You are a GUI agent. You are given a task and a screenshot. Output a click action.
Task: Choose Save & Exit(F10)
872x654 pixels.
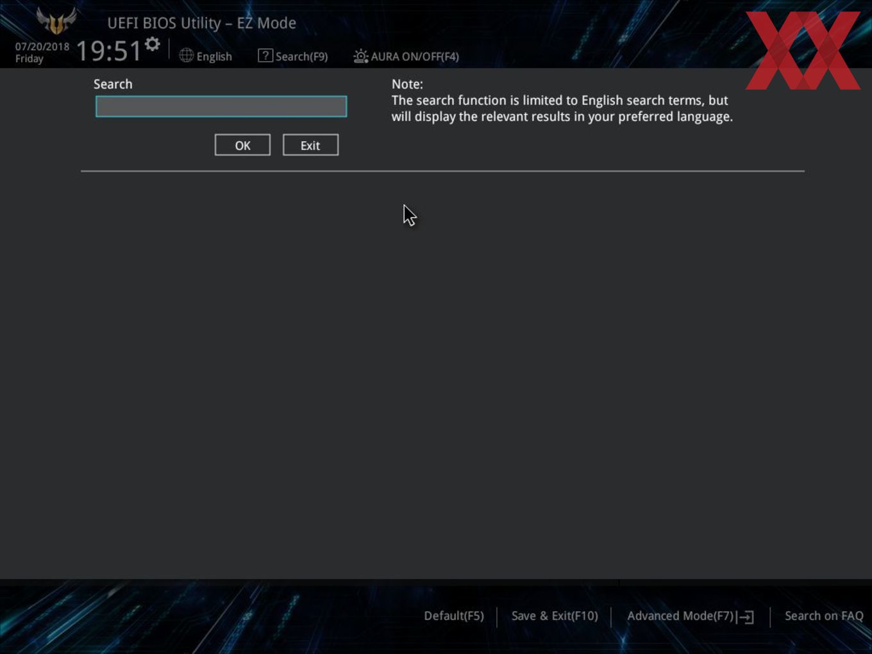click(x=555, y=616)
